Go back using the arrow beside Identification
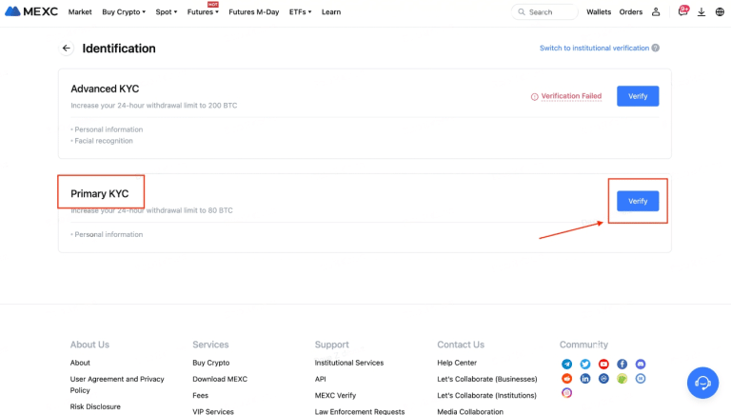The width and height of the screenshot is (731, 415). (67, 48)
